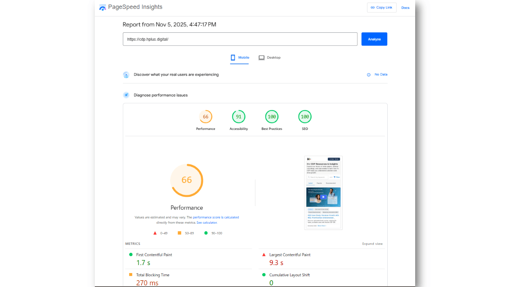The image size is (510, 287).
Task: Open the performance score is calculated link
Action: tap(216, 217)
